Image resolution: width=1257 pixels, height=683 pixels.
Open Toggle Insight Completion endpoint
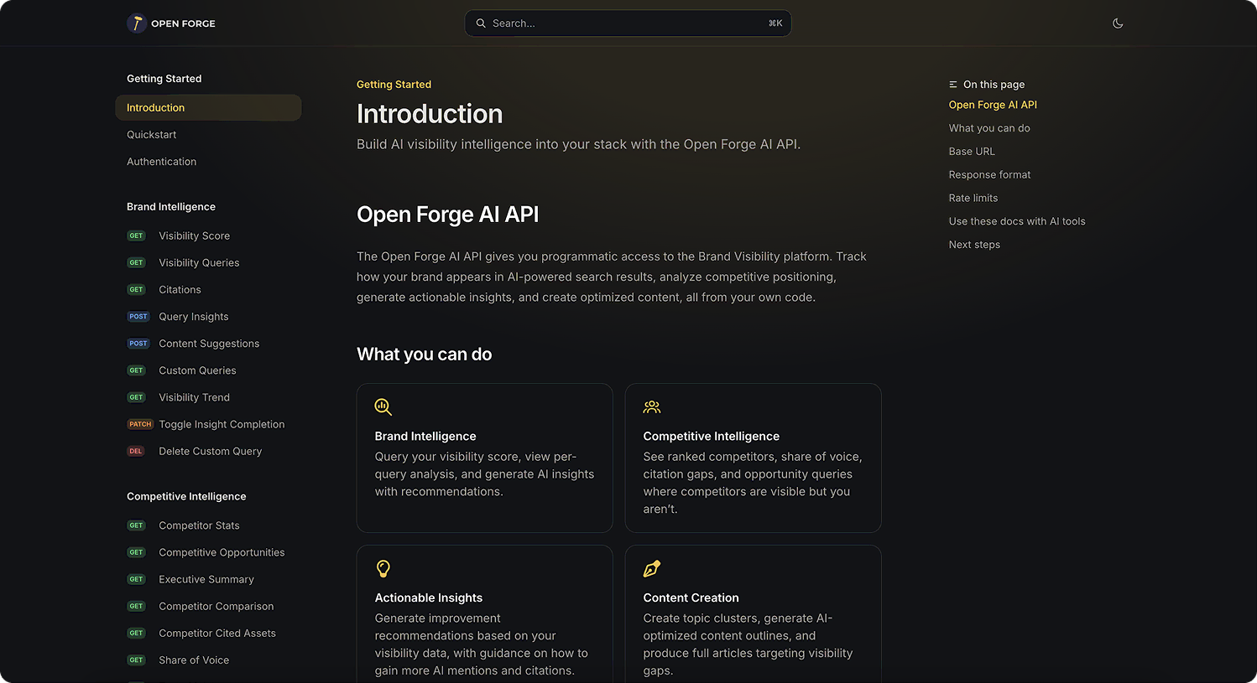(x=222, y=425)
